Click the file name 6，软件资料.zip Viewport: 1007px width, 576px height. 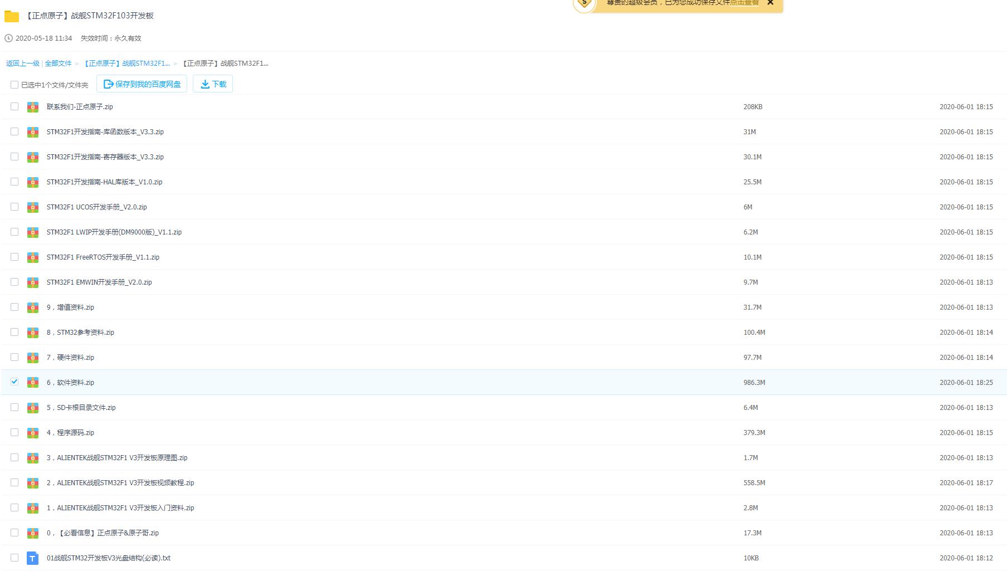pyautogui.click(x=70, y=383)
